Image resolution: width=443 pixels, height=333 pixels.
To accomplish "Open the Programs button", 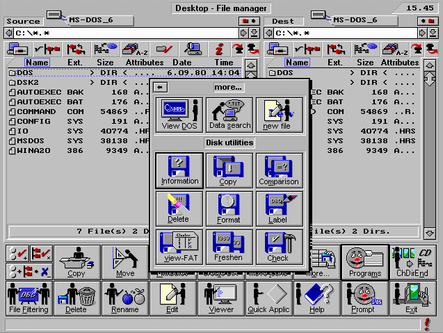I will click(x=365, y=262).
